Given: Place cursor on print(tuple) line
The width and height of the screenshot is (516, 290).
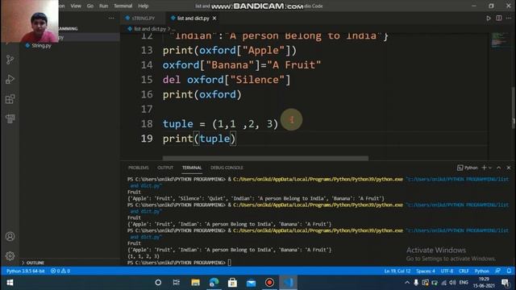Looking at the screenshot, I should (199, 139).
